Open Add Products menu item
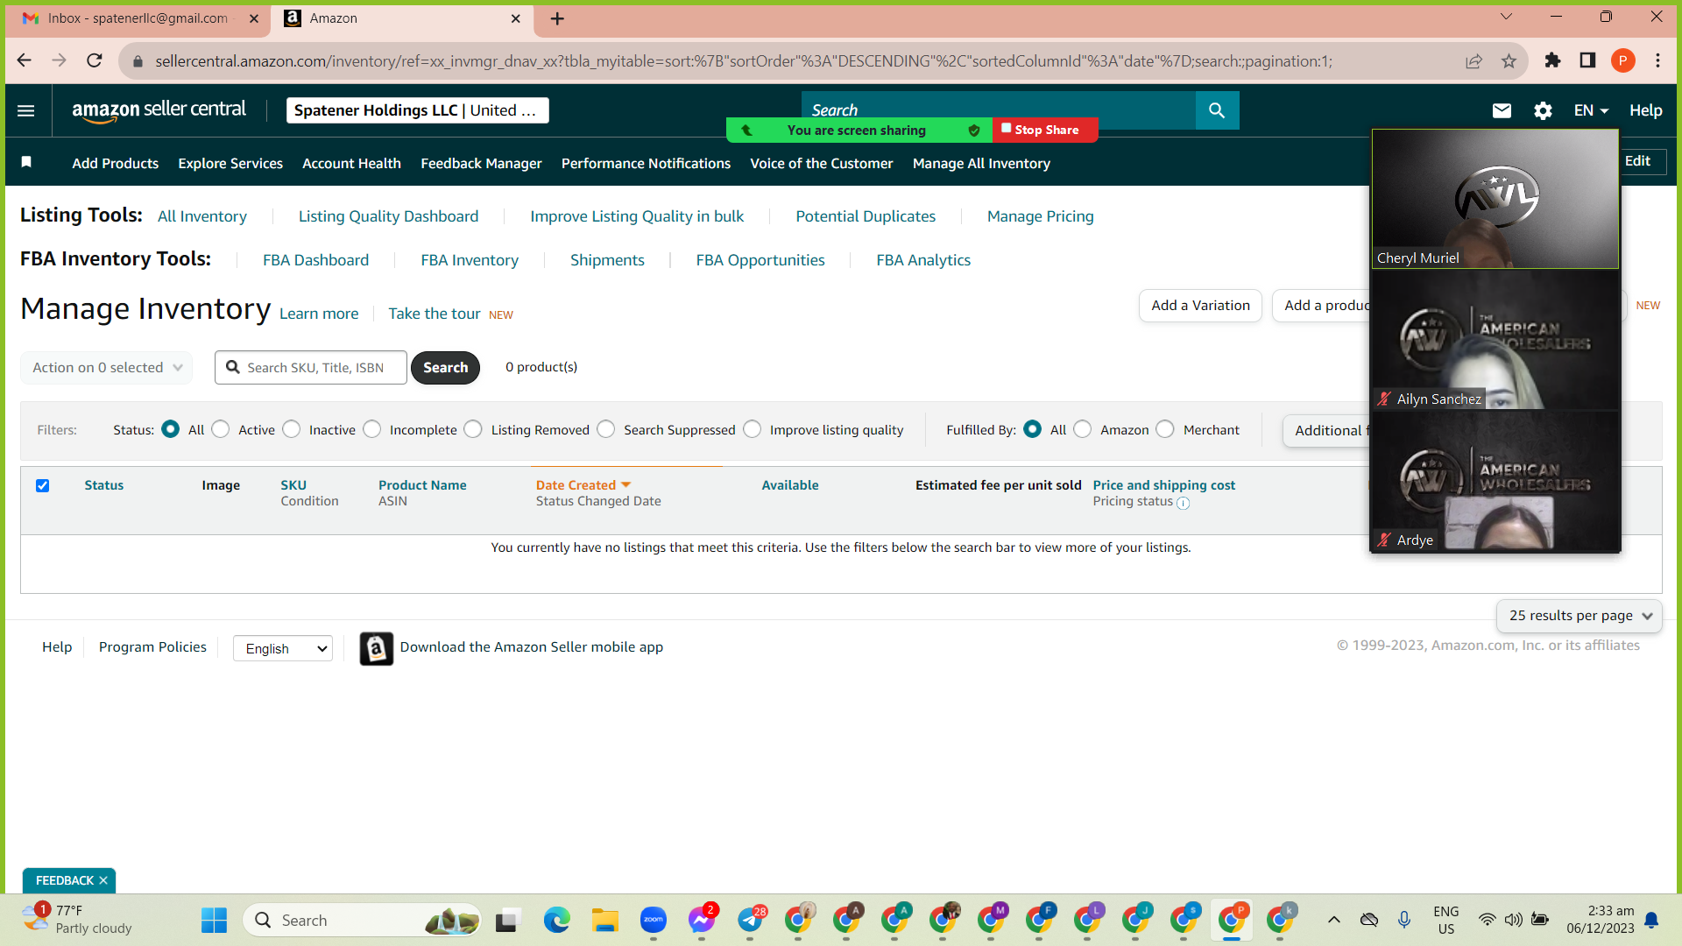 pos(116,163)
